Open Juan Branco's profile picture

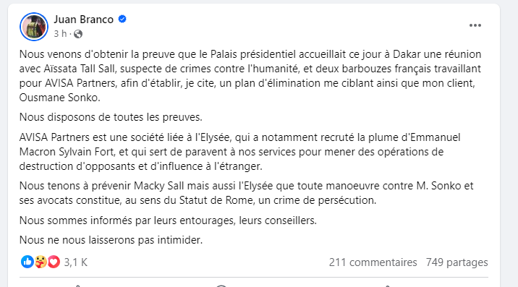34,27
